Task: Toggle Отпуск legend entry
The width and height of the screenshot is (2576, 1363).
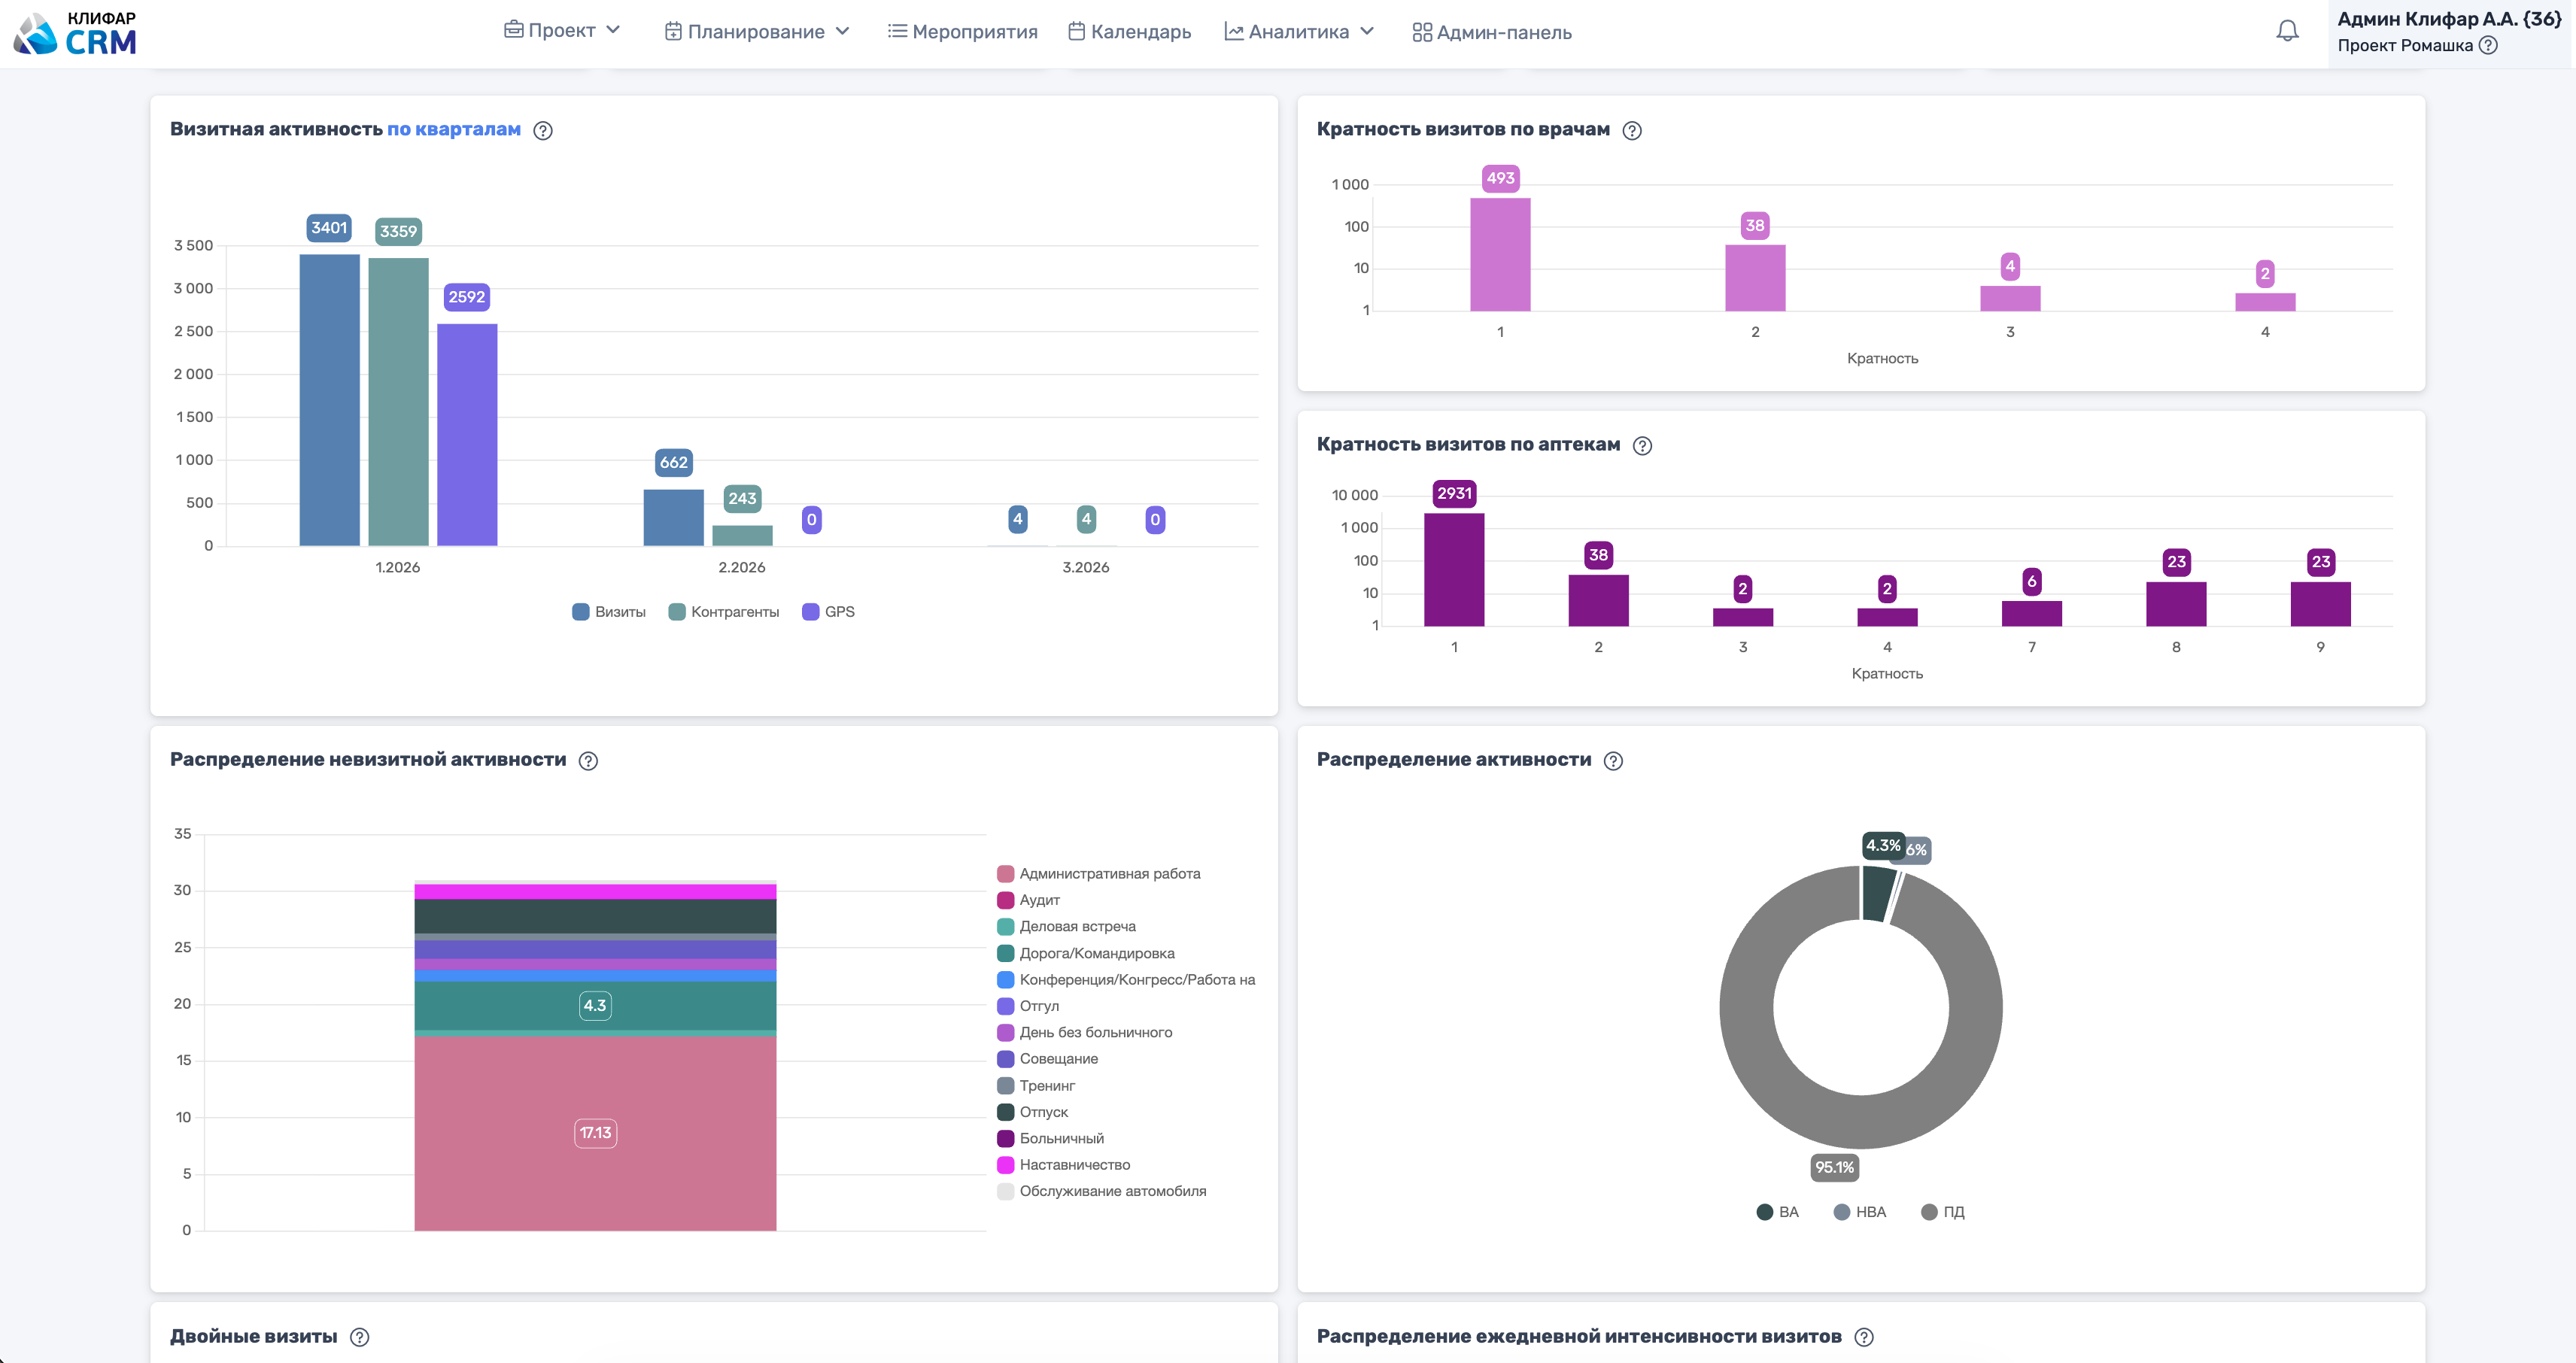Action: 1032,1112
